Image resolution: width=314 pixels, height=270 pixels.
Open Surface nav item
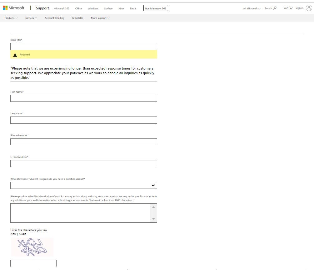pos(108,8)
